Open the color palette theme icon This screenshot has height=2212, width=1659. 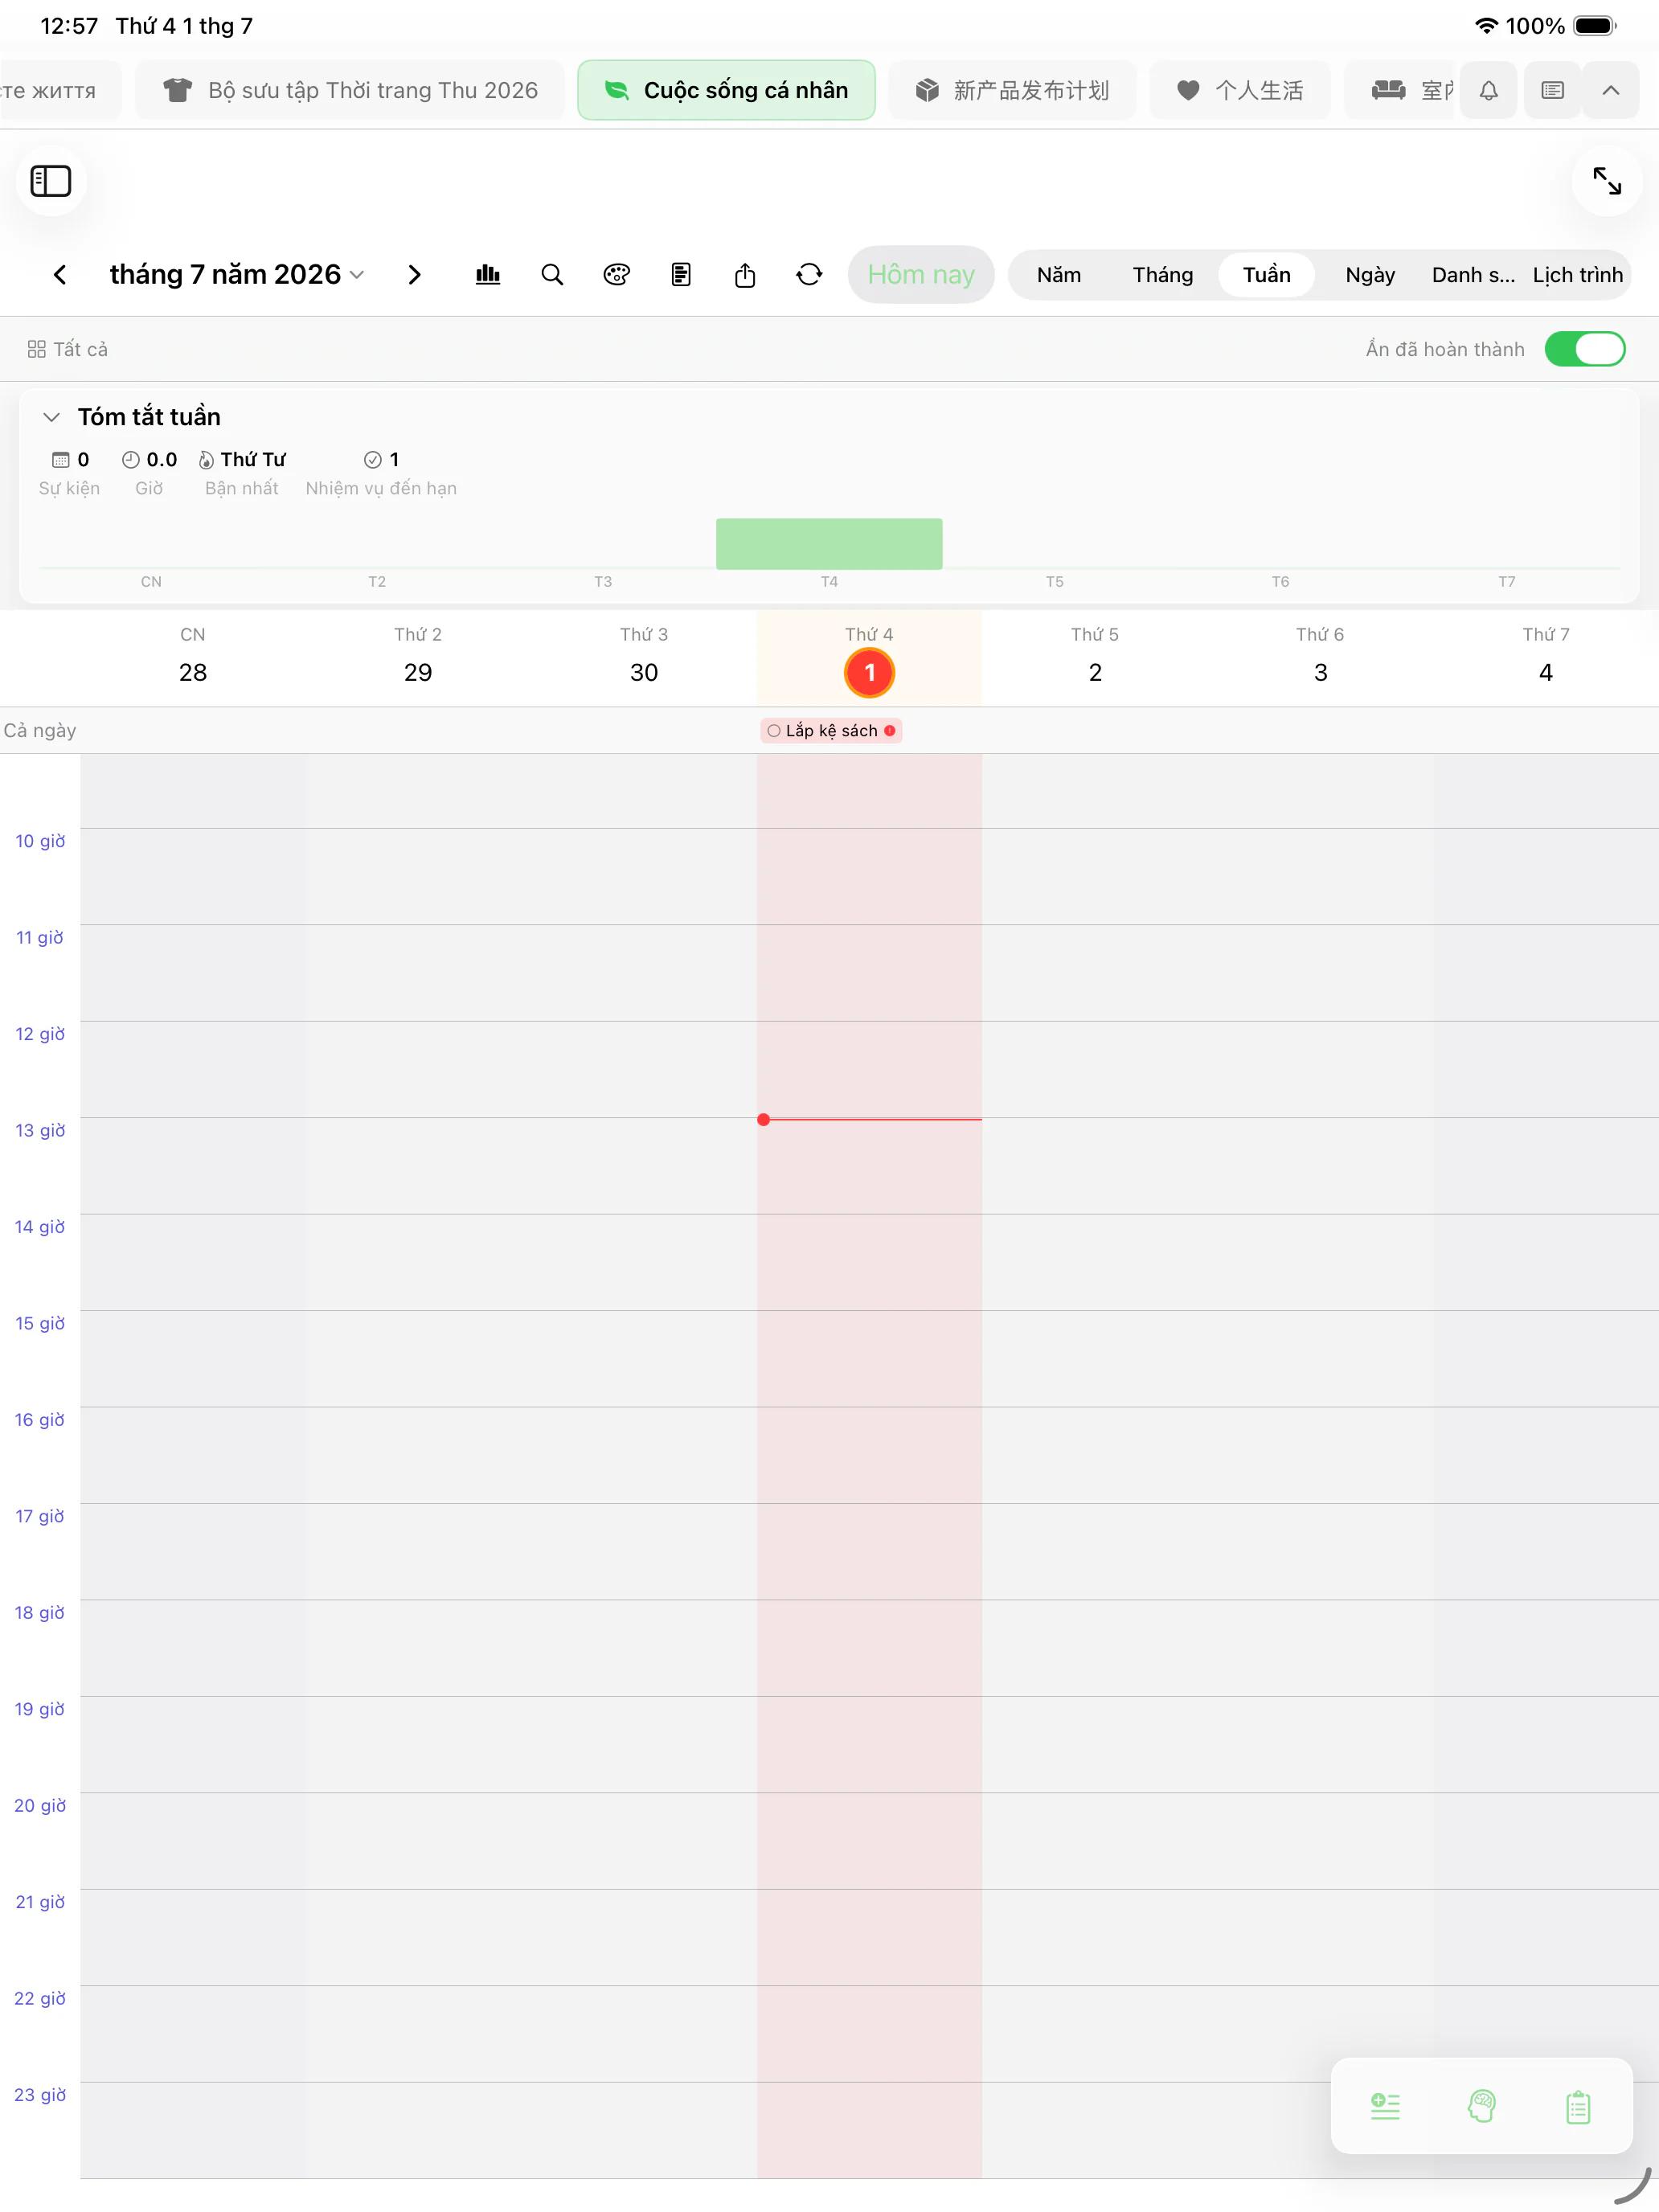coord(617,274)
